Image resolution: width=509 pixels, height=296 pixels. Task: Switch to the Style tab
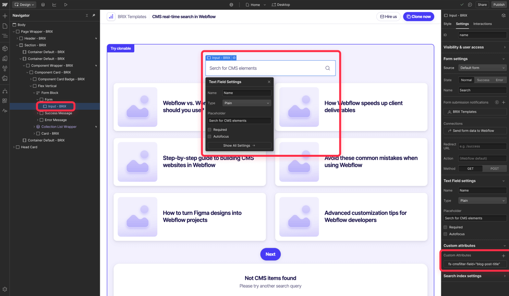coord(447,24)
